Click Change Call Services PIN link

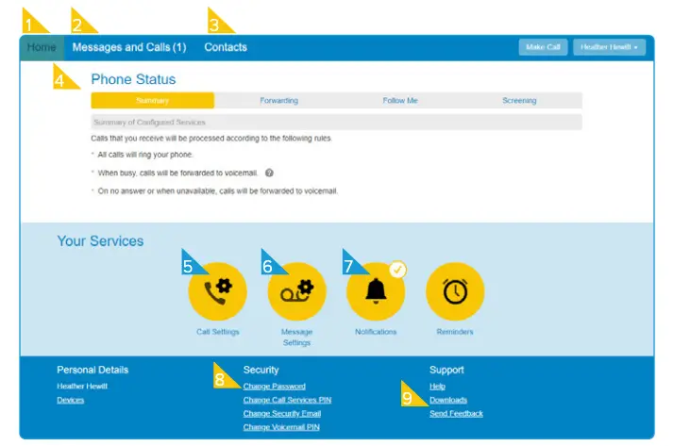click(x=287, y=400)
